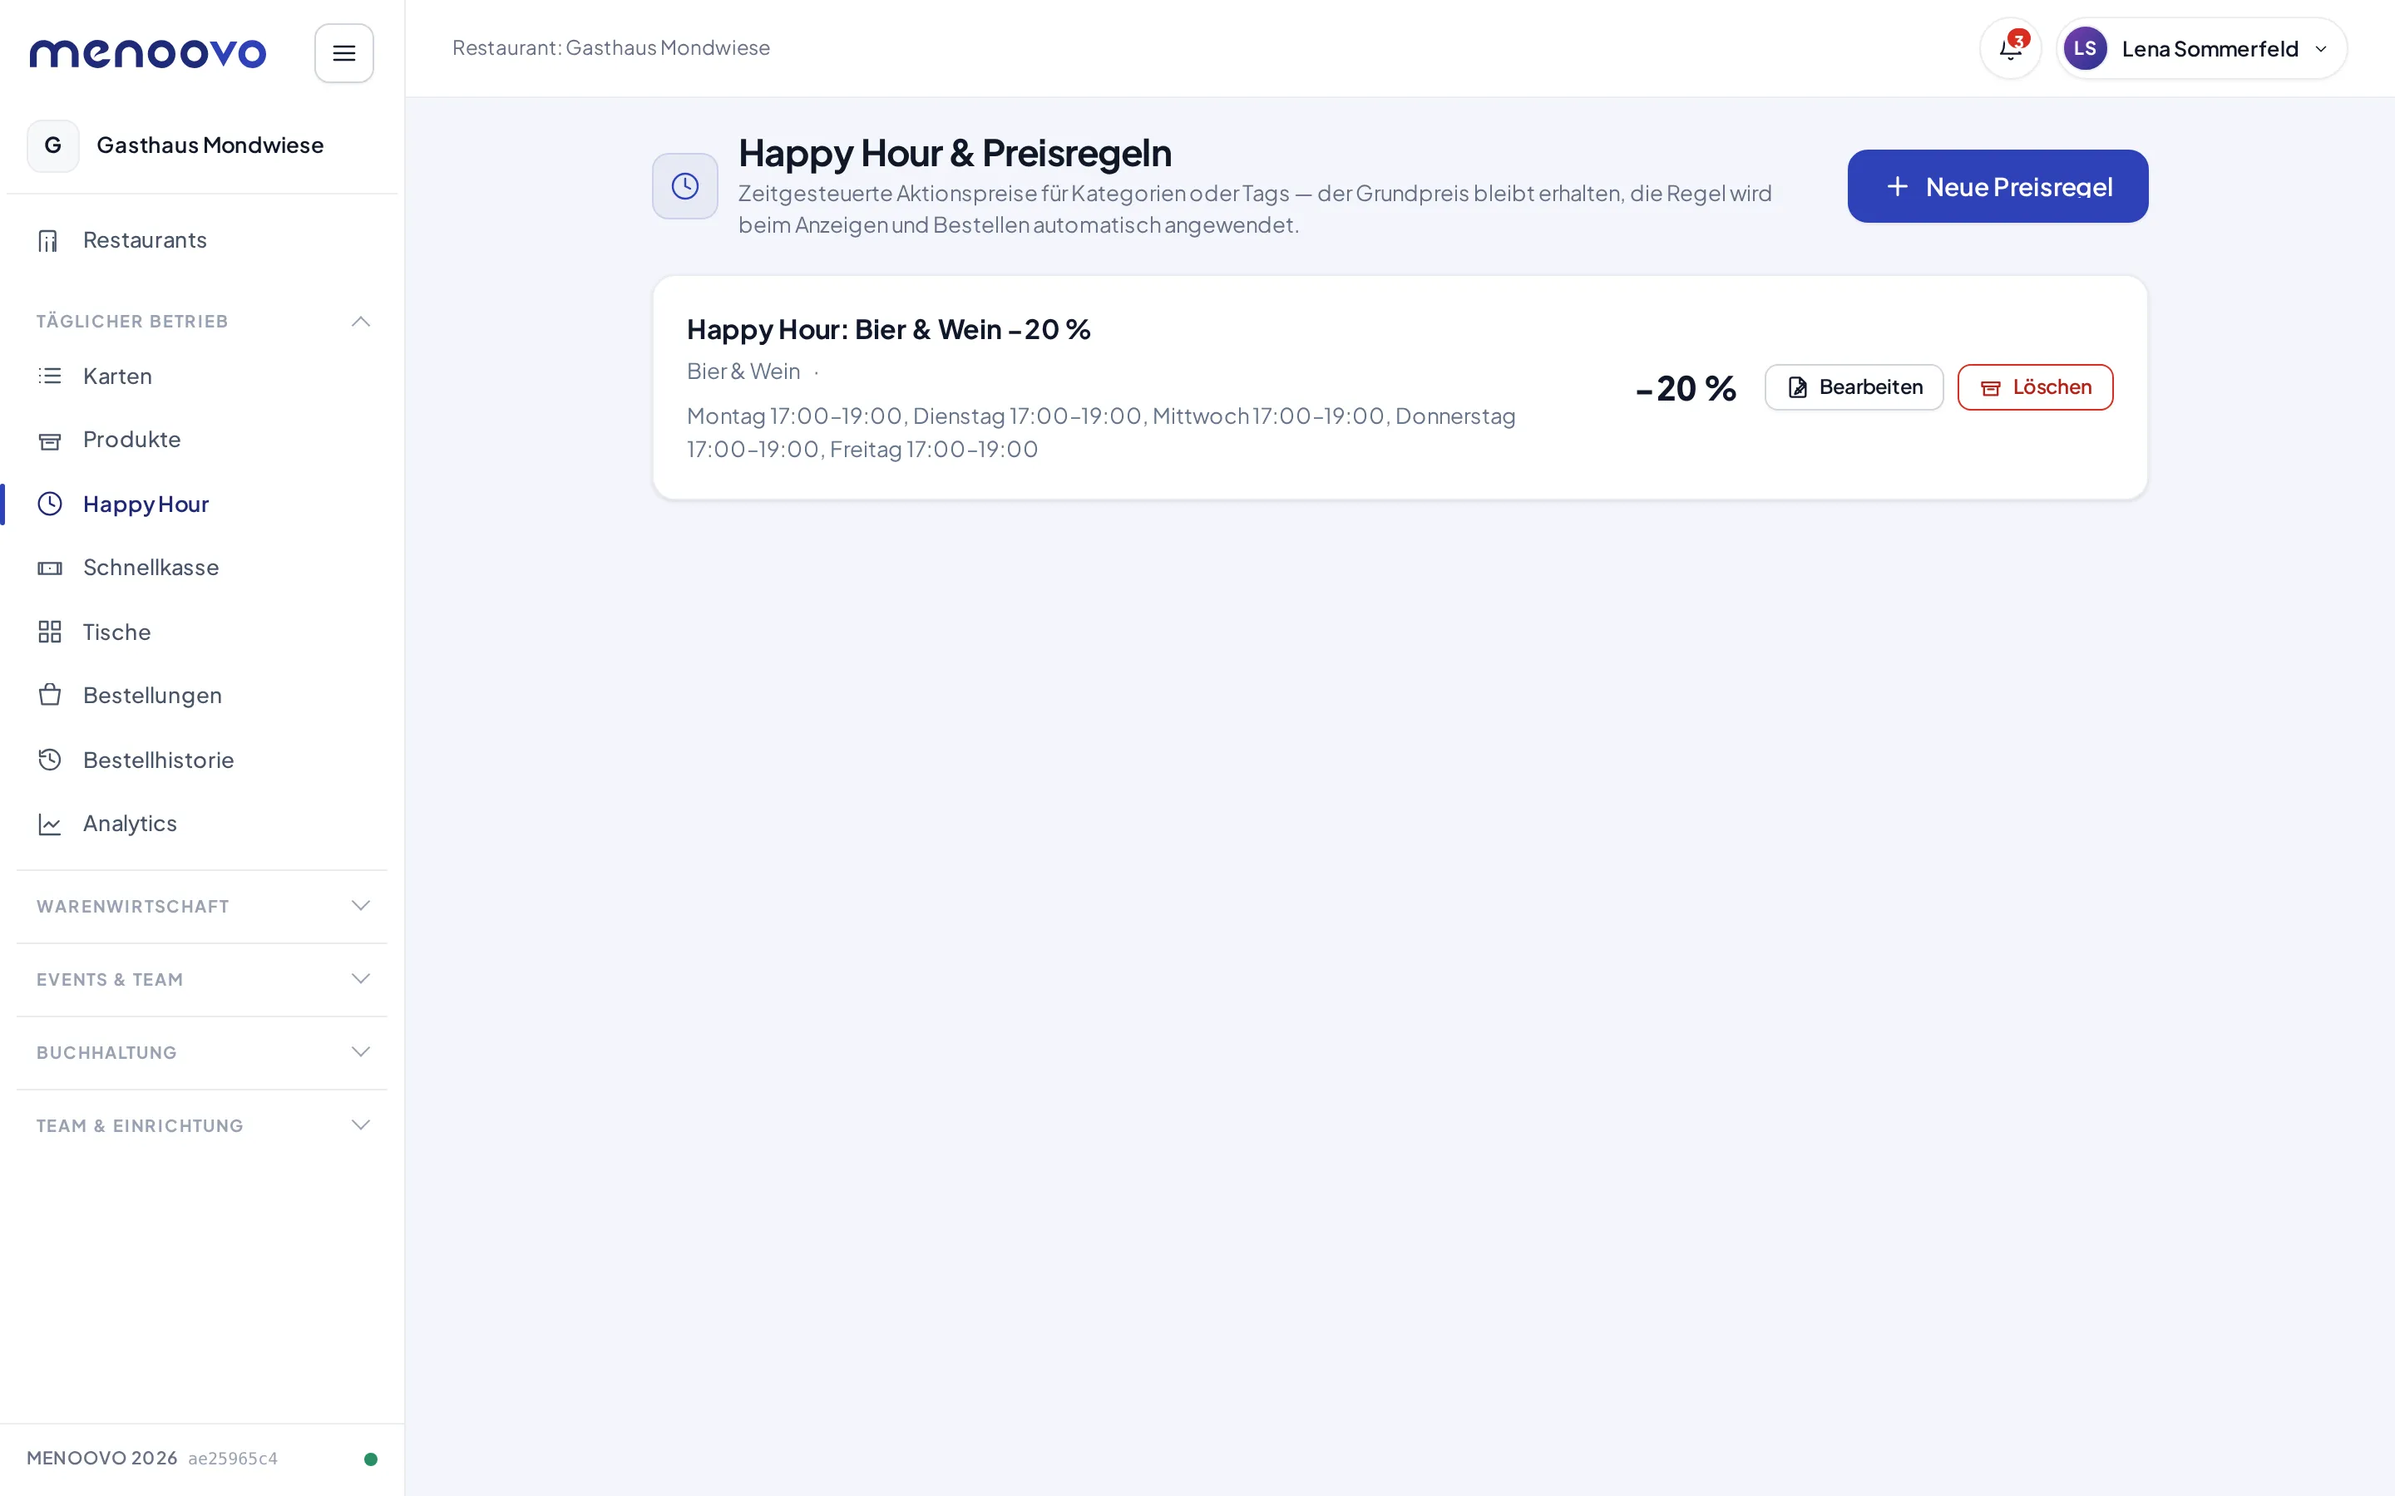The width and height of the screenshot is (2395, 1496).
Task: Click the 'MENOOVO 2026' footer text
Action: 102,1459
